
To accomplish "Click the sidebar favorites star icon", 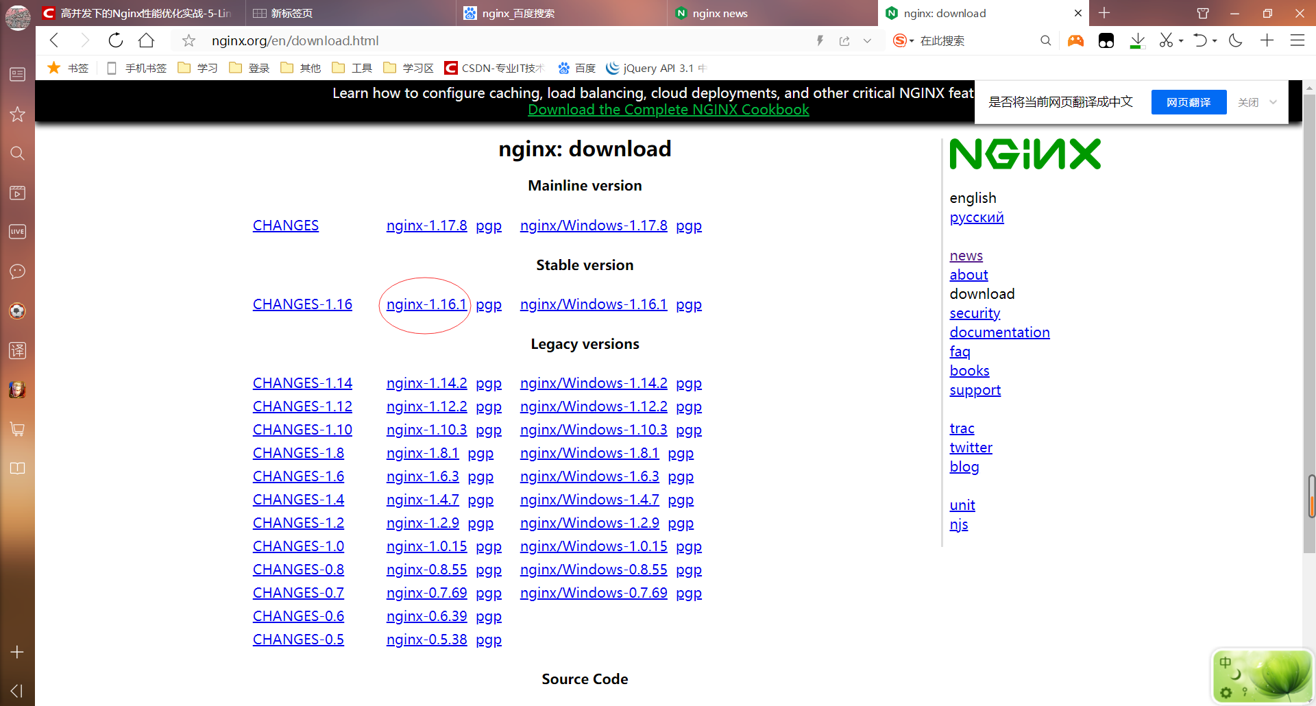I will (x=17, y=114).
